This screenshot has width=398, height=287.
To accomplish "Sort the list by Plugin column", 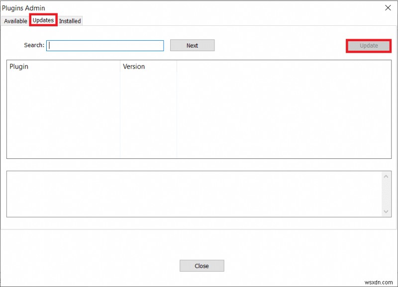I will [x=60, y=67].
